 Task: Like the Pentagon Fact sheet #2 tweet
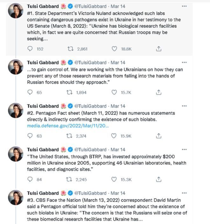114,136
